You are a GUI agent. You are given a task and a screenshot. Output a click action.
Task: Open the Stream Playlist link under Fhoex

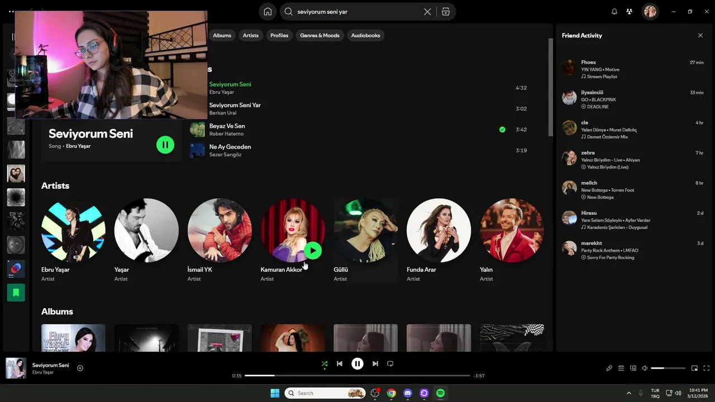(x=602, y=76)
